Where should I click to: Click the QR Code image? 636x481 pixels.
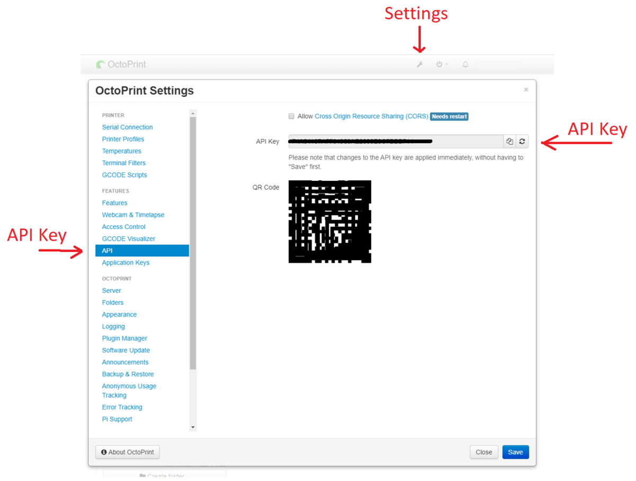pyautogui.click(x=330, y=222)
